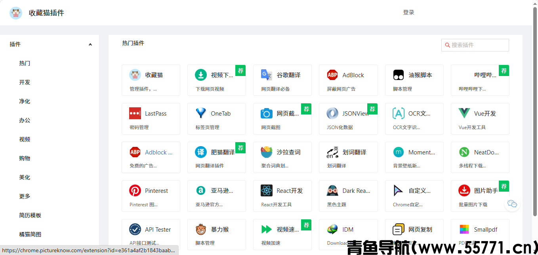Click 荐 badge on 视频下载 card
This screenshot has height=255, width=538.
pyautogui.click(x=240, y=70)
